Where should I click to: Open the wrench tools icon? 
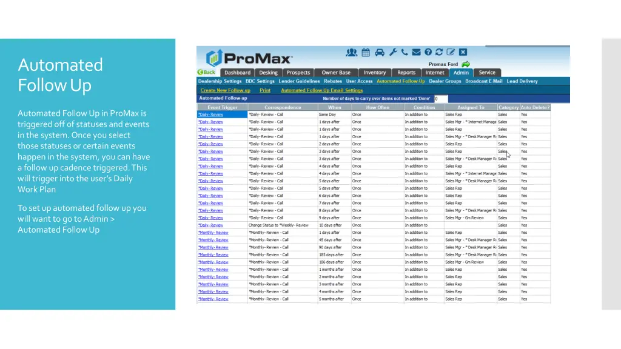[393, 52]
